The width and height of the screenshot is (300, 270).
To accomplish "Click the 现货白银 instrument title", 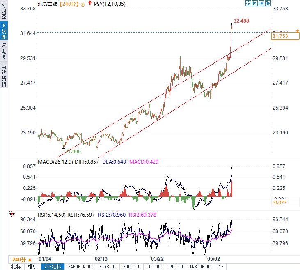I will (x=48, y=4).
